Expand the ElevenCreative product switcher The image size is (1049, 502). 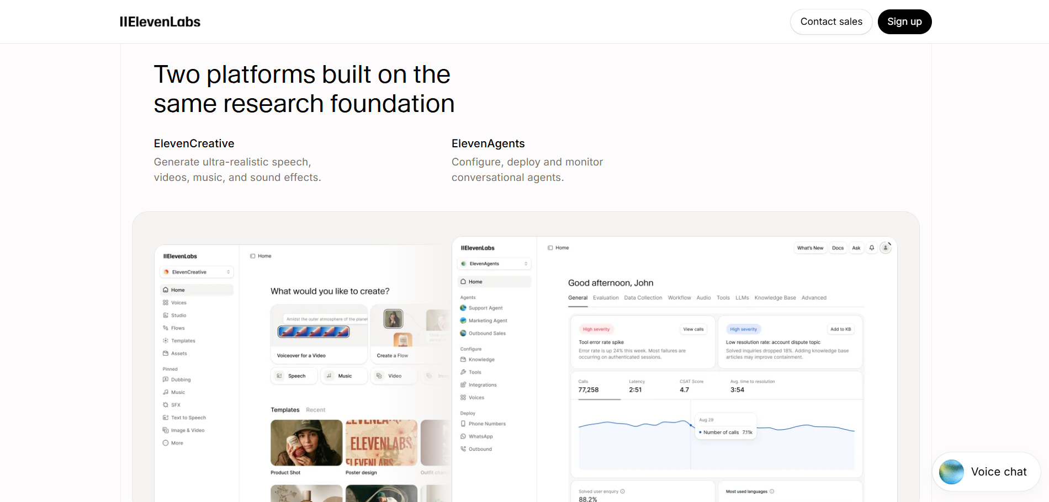[197, 272]
